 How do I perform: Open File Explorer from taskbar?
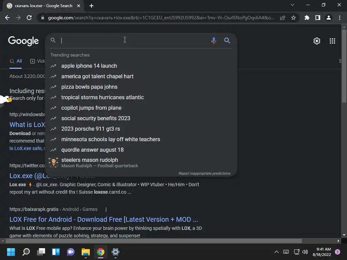point(86,252)
